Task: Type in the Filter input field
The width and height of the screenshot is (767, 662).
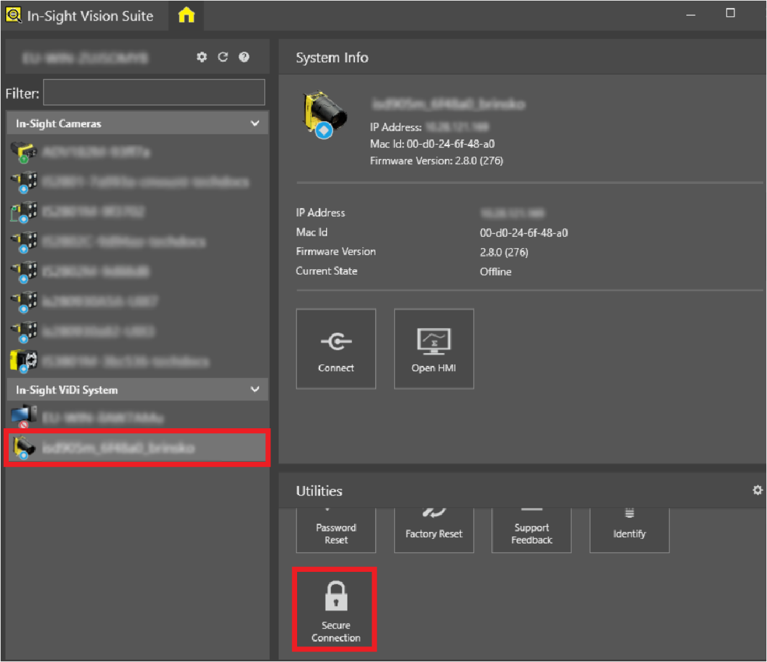Action: [154, 93]
